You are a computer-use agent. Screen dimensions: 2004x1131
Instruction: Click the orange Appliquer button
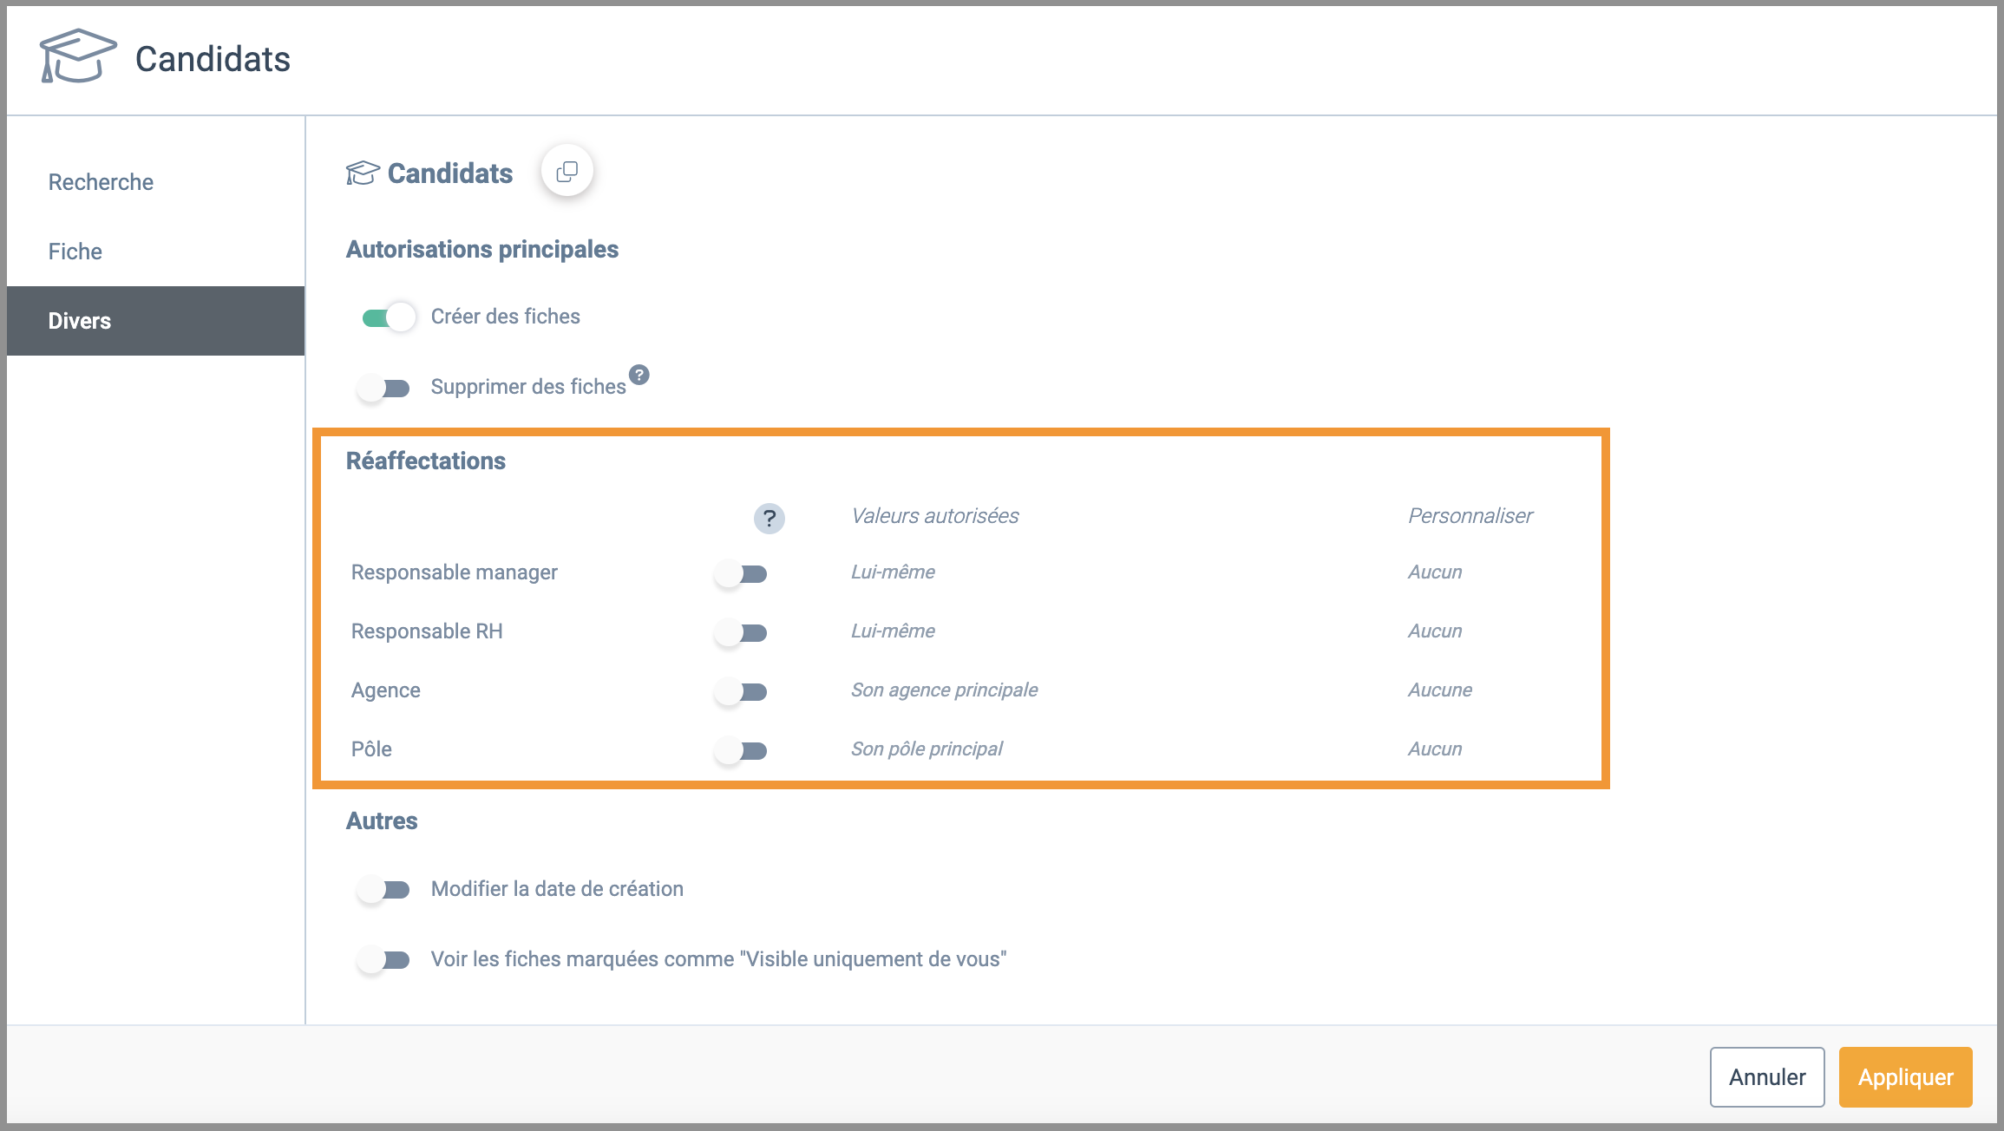click(x=1905, y=1076)
